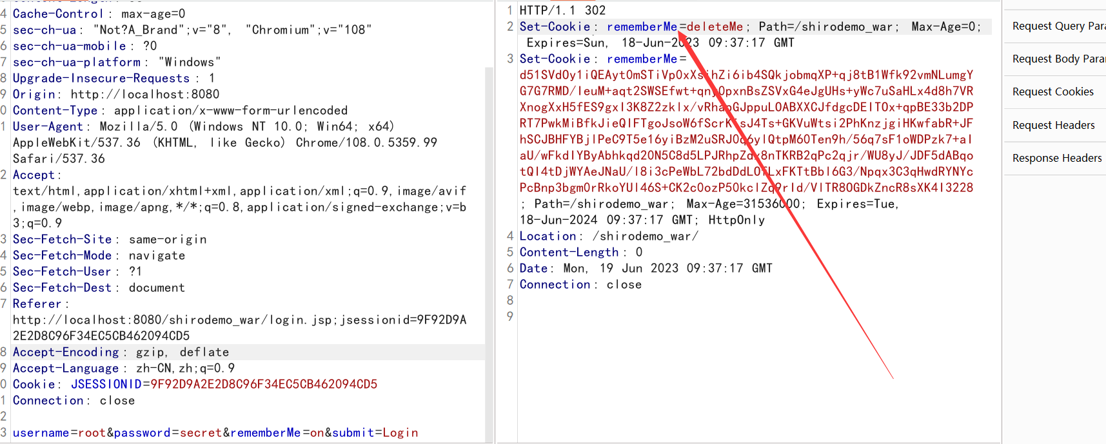
Task: Click the username parameter in request body
Action: pyautogui.click(x=41, y=433)
